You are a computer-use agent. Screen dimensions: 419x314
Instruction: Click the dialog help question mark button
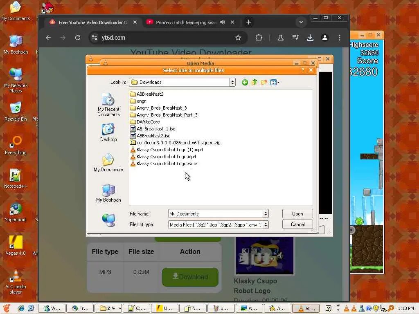(302, 70)
